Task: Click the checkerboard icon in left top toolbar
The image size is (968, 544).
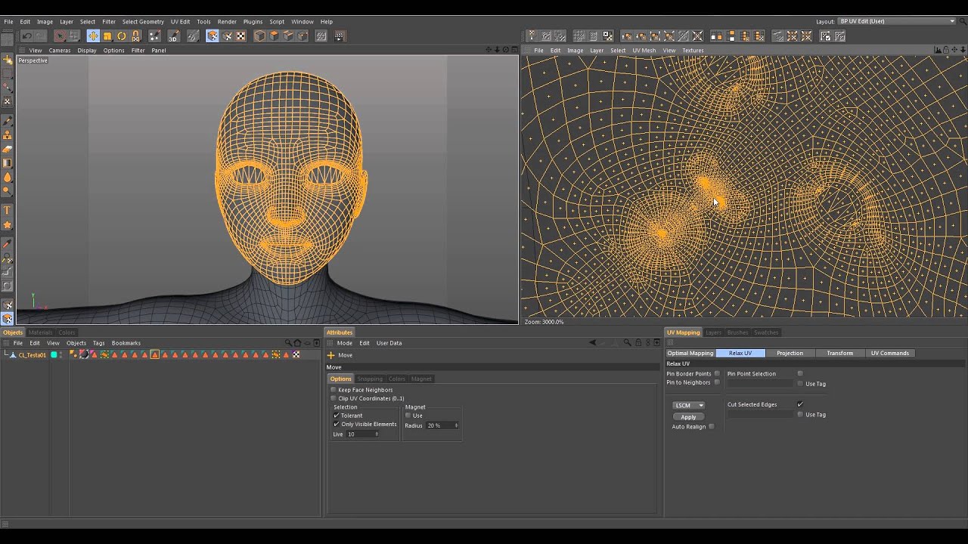Action: [x=240, y=36]
